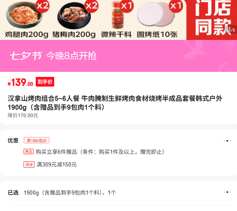Tap the 满减 discount tag icon
The image size is (237, 211).
(x=29, y=165)
